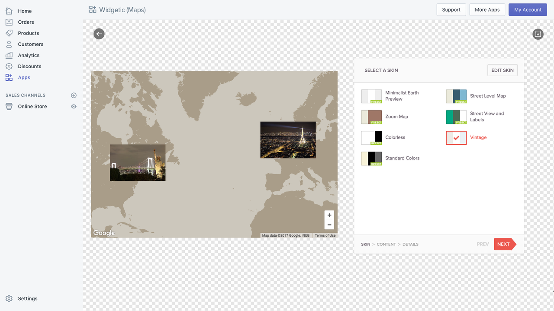Viewport: 554px width, 311px height.
Task: Add a sales channel with the plus icon
Action: tap(74, 95)
